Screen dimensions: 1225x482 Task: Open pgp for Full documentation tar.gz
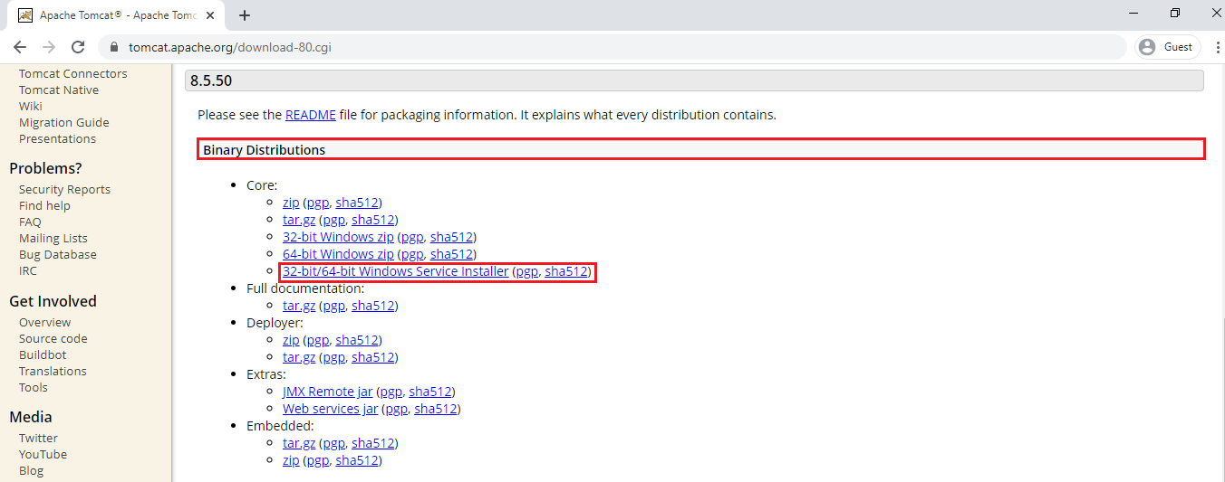[333, 306]
